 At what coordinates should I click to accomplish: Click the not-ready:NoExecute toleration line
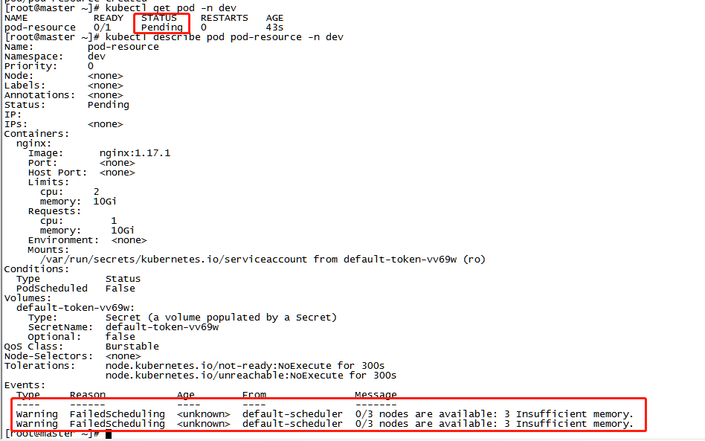[245, 366]
